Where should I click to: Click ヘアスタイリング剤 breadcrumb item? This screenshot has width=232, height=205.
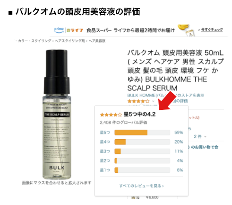coord(70,41)
